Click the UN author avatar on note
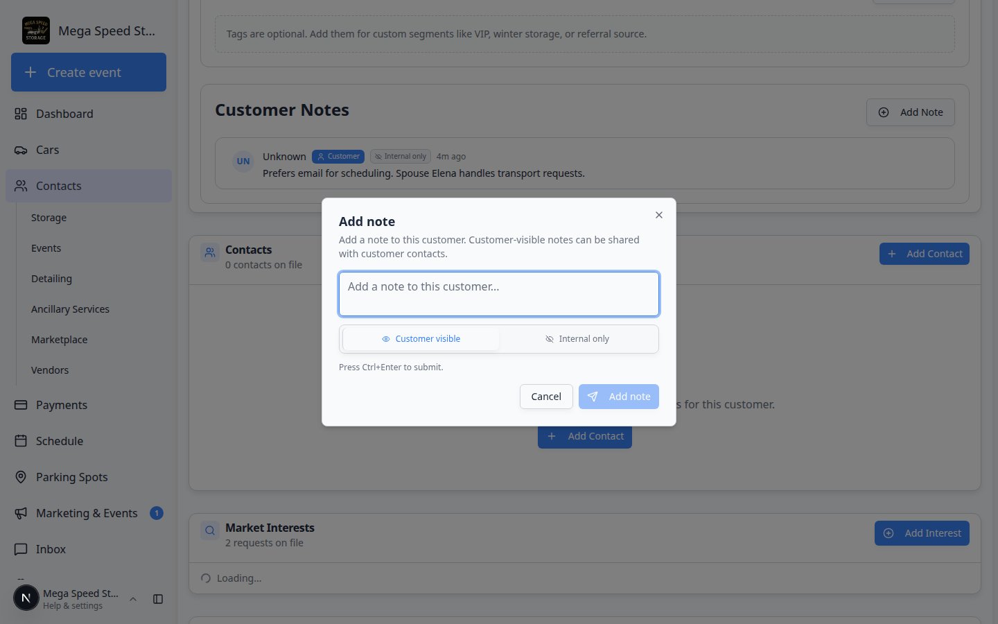Screen dimensions: 998x624 (x=243, y=162)
